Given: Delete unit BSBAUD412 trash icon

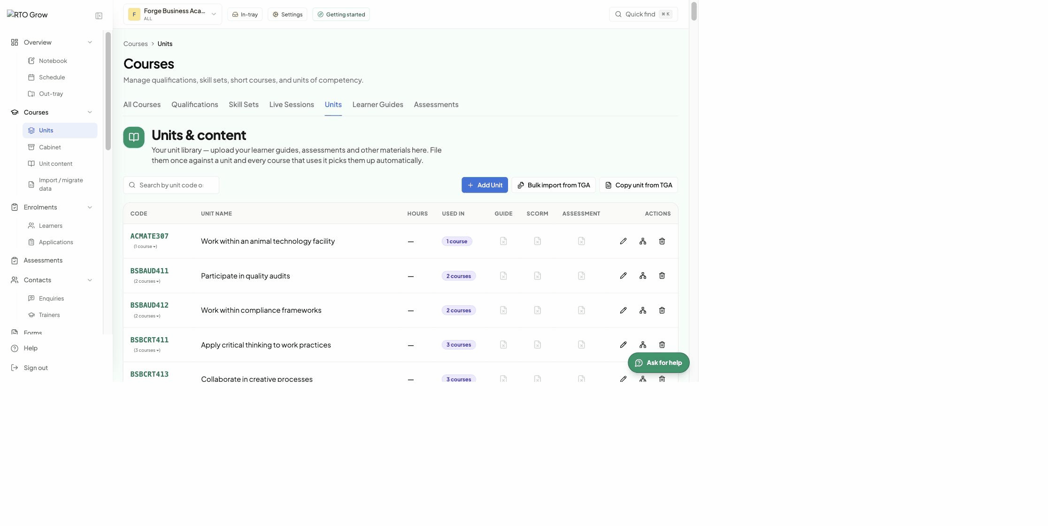Looking at the screenshot, I should [662, 310].
